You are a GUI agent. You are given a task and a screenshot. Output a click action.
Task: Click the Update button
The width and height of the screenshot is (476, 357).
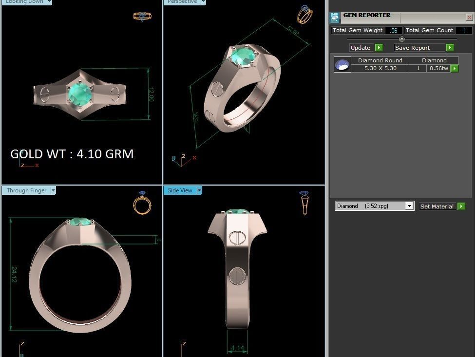coord(361,48)
